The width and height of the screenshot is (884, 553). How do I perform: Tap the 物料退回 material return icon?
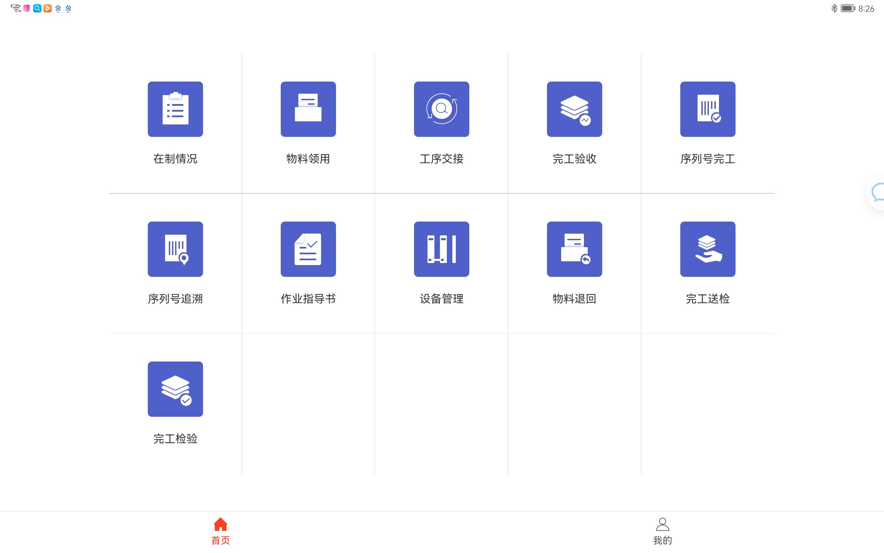574,249
